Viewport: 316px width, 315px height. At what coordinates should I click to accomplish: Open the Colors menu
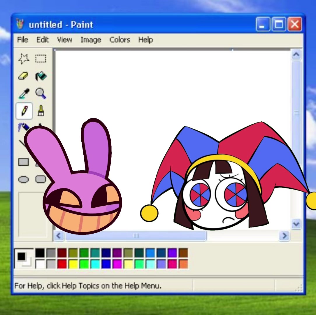pyautogui.click(x=120, y=40)
